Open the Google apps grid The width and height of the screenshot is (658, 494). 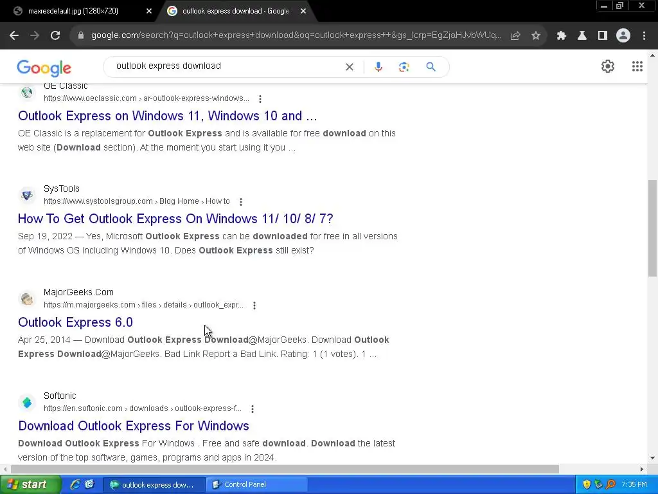637,66
